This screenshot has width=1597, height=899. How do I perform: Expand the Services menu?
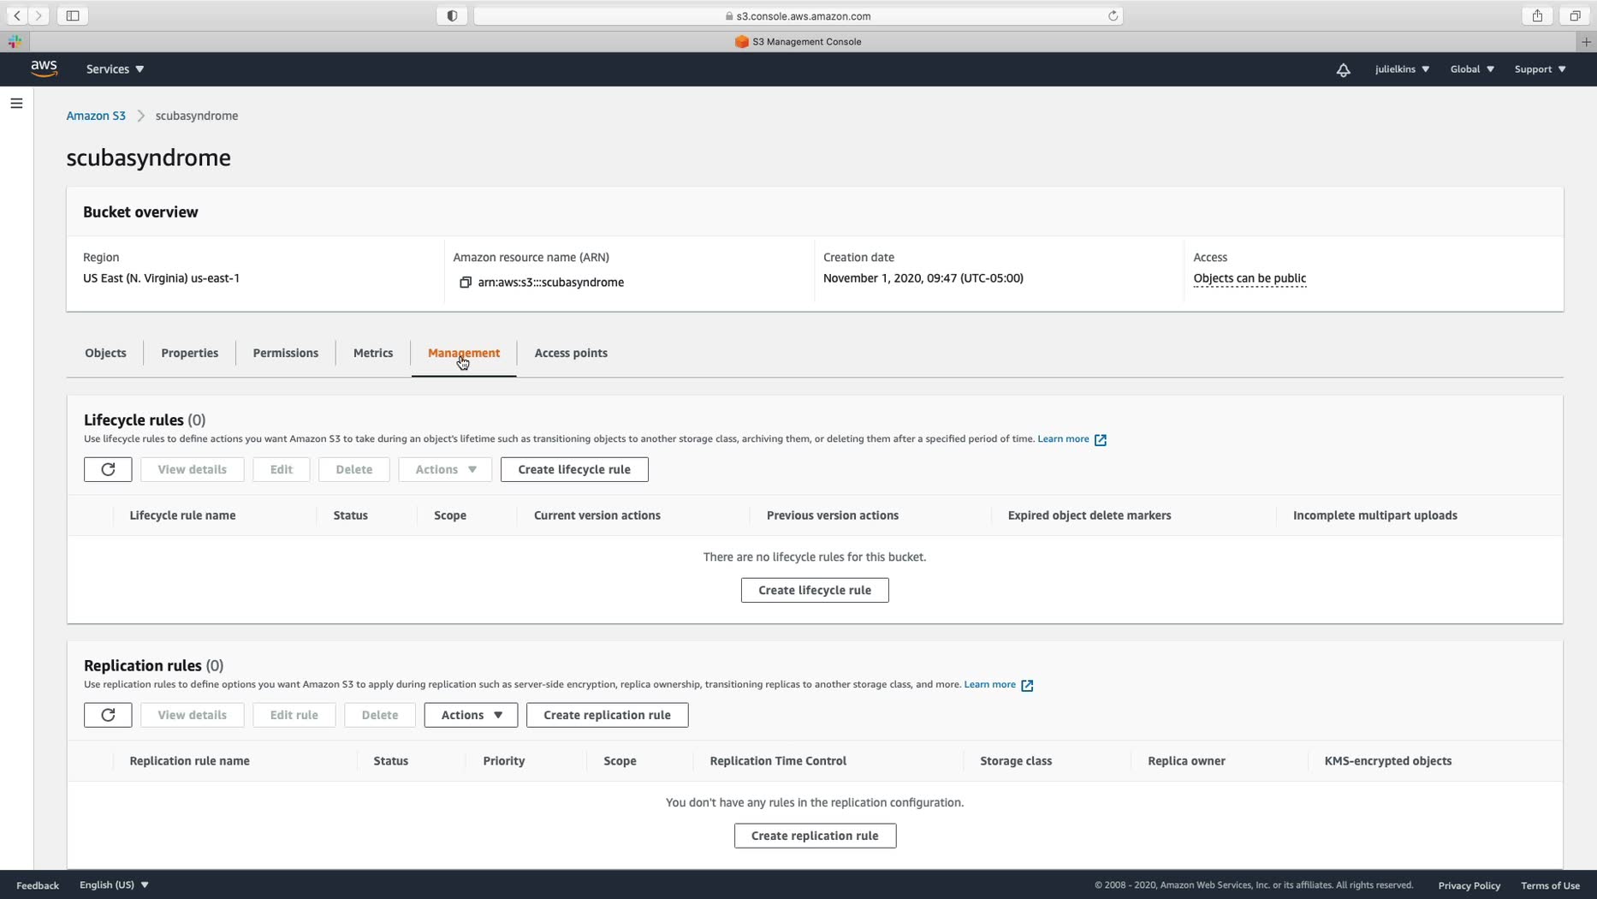[115, 69]
